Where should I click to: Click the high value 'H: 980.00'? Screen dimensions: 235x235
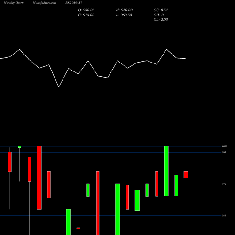(124, 10)
